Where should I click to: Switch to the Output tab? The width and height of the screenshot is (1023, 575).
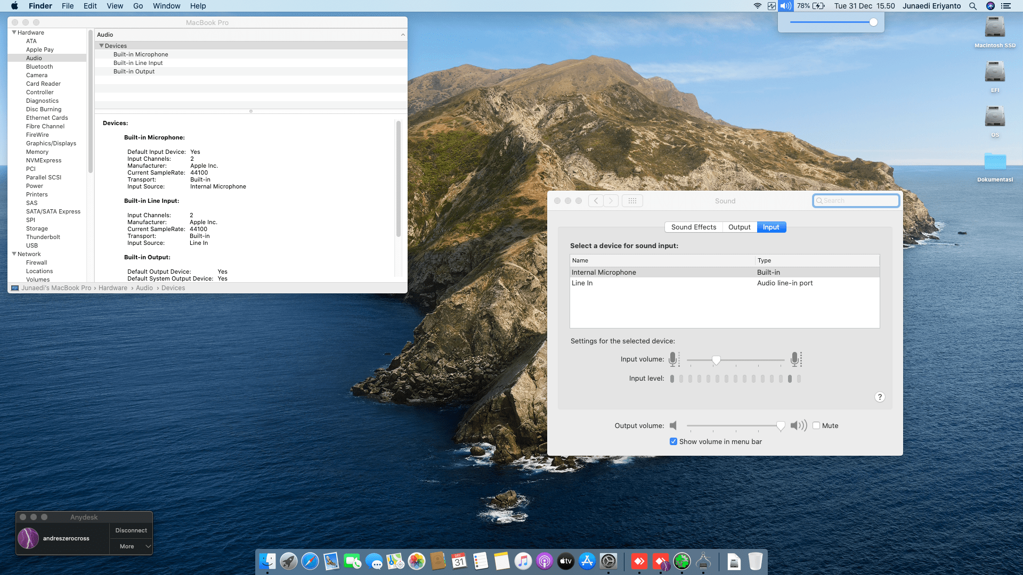coord(739,227)
